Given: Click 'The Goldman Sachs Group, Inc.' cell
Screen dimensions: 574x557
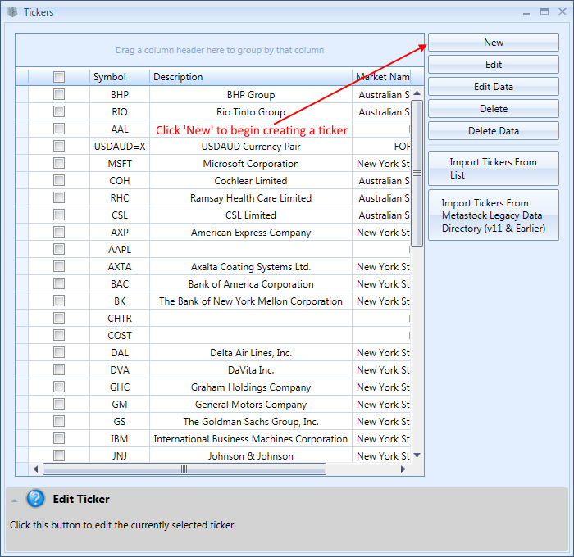Looking at the screenshot, I should [251, 421].
